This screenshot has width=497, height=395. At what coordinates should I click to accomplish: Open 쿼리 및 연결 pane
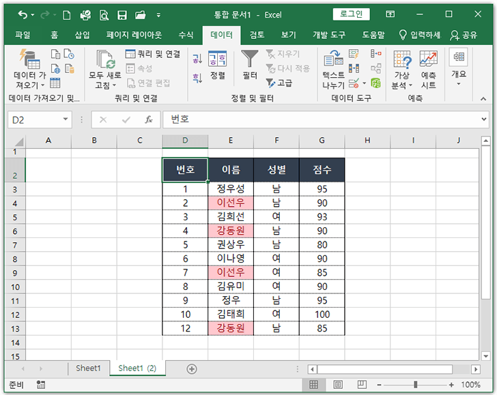[153, 54]
